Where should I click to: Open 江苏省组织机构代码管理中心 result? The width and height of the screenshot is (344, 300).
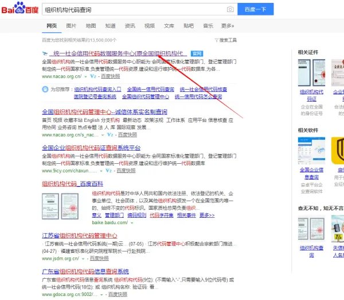tap(80, 236)
